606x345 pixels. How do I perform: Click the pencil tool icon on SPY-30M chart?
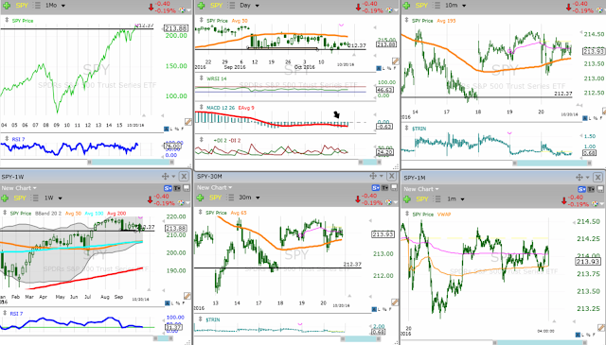coord(395,302)
